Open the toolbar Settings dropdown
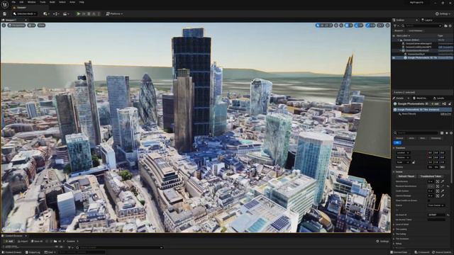Image resolution: width=454 pixels, height=255 pixels. (443, 13)
